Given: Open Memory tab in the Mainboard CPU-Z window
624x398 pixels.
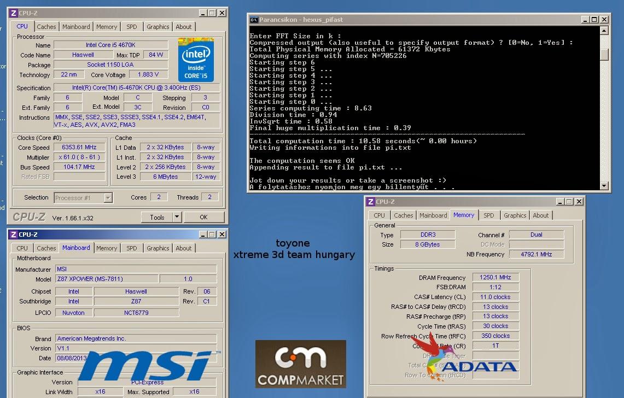Looking at the screenshot, I should tap(107, 248).
